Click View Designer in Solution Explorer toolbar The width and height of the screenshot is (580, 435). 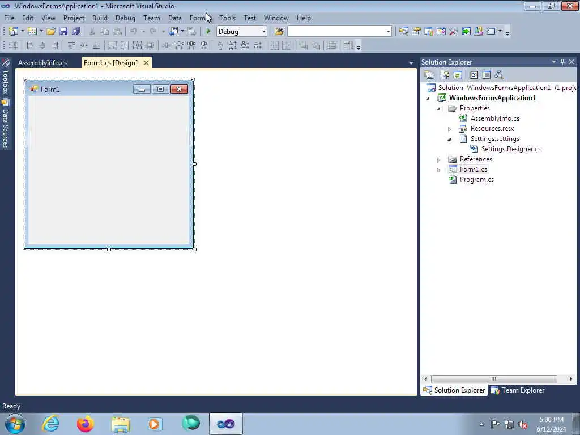(487, 75)
